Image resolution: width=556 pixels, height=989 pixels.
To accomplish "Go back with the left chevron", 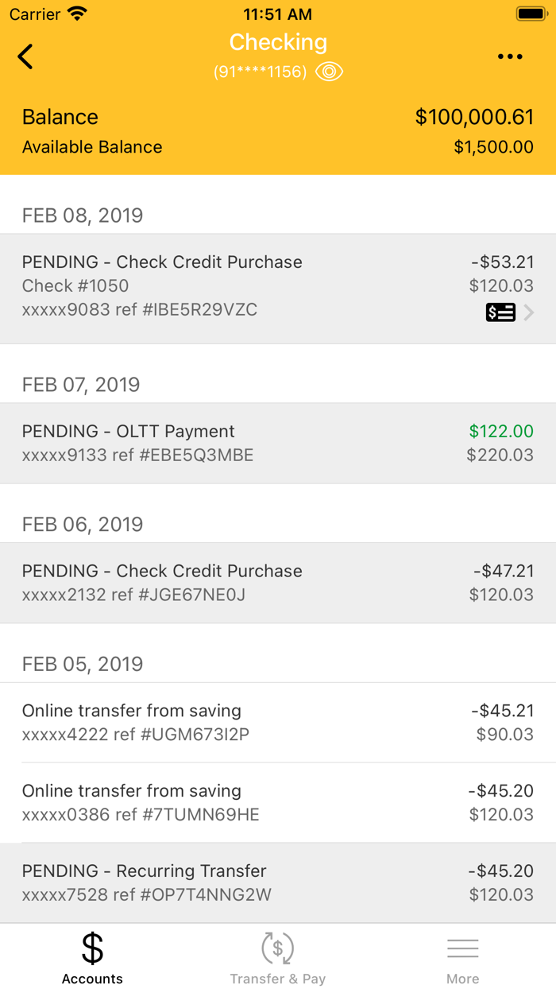I will pyautogui.click(x=25, y=56).
